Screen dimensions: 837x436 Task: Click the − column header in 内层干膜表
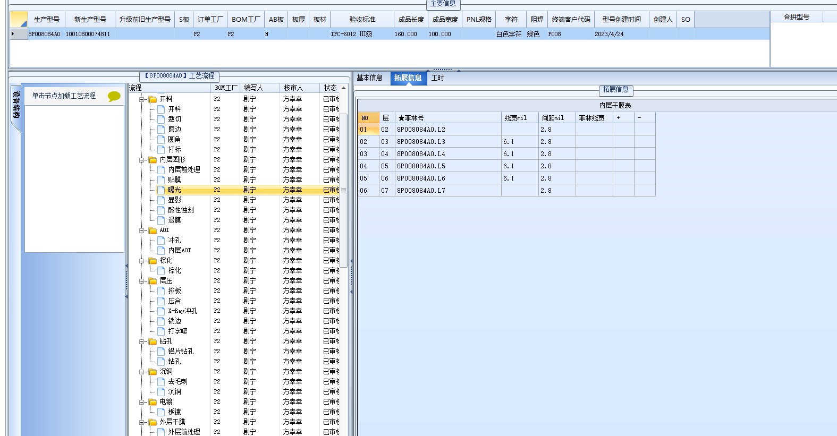click(x=645, y=118)
